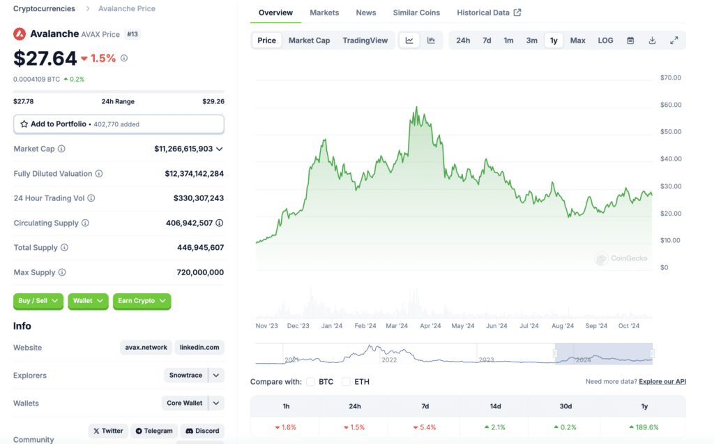Open the avax.network website link
Viewport: 714px width, 444px height.
[146, 348]
